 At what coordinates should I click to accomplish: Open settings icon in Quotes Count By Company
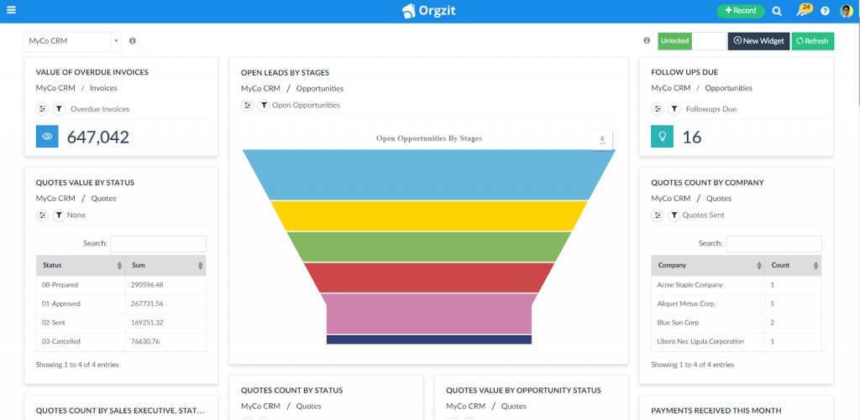pyautogui.click(x=658, y=215)
